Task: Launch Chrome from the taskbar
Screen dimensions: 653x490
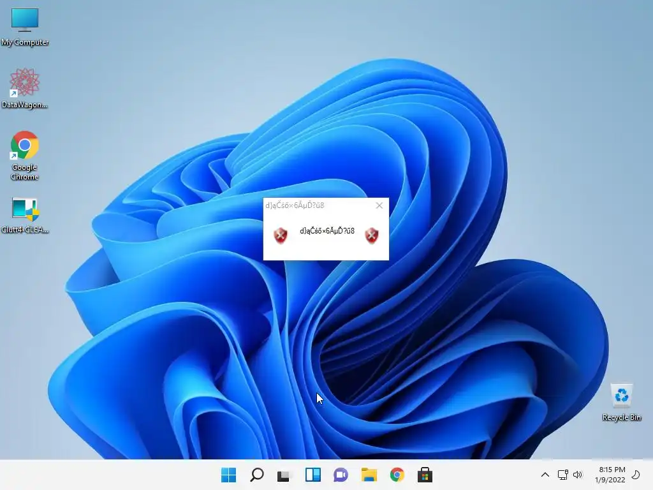Action: click(397, 475)
